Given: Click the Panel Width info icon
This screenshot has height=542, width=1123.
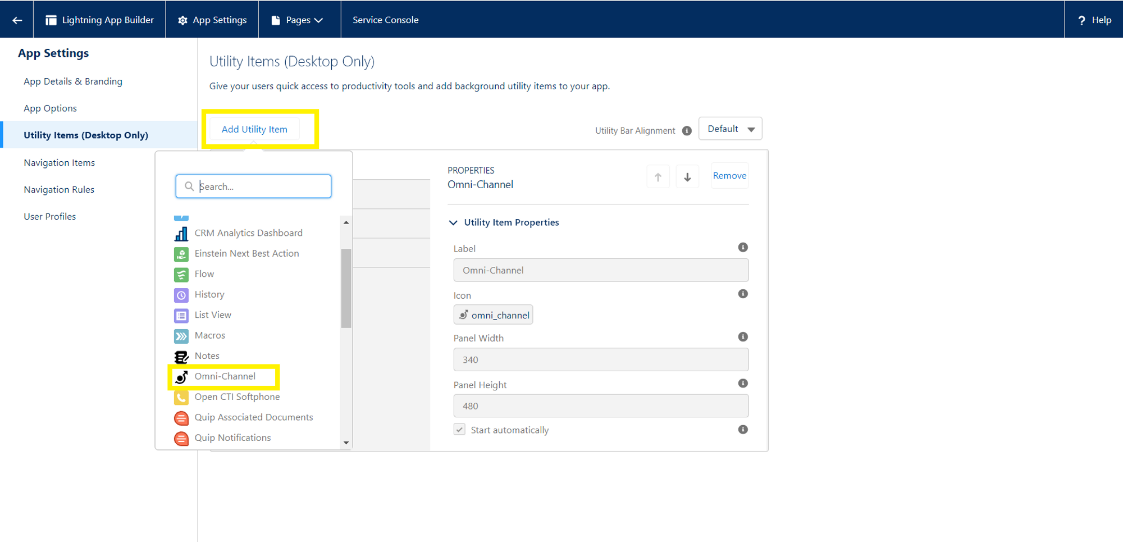Looking at the screenshot, I should coord(743,336).
